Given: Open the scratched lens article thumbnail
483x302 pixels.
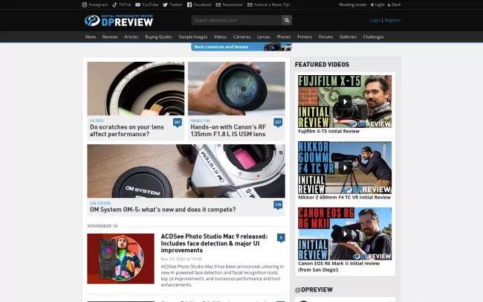Looking at the screenshot, I should point(136,89).
